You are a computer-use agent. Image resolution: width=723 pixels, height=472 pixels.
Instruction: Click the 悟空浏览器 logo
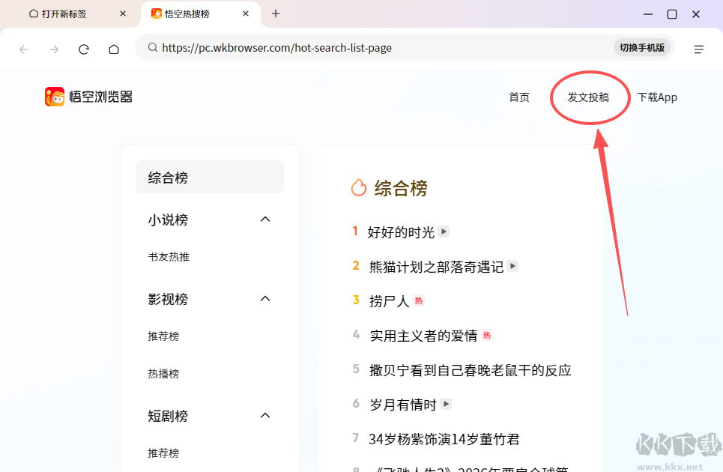point(88,97)
